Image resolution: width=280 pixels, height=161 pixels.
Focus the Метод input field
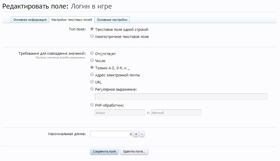(176, 113)
